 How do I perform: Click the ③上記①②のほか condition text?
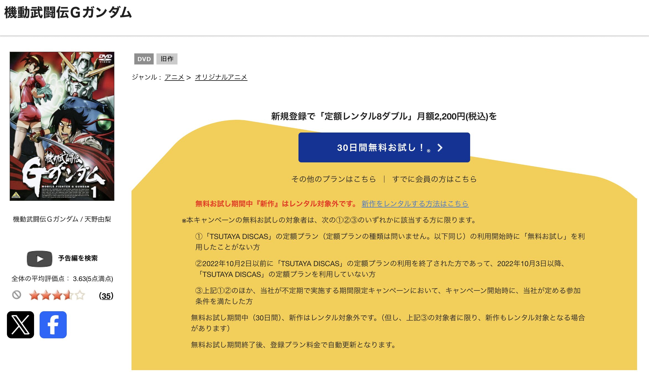(x=388, y=296)
